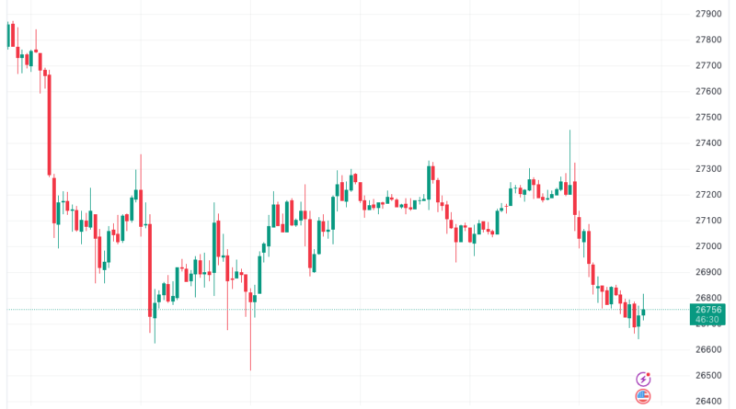This screenshot has height=409, width=736.
Task: Click the countdown timer 46:30 on price label
Action: [x=710, y=320]
